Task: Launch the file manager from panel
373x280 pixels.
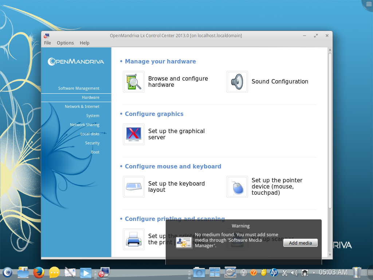Action: point(23,272)
